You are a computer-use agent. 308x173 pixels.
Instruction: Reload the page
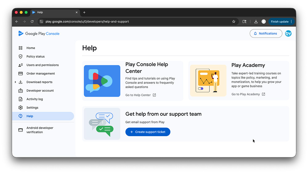[x=32, y=21]
